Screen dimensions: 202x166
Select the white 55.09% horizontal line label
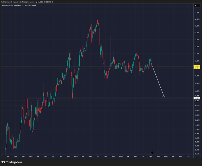coord(197,98)
